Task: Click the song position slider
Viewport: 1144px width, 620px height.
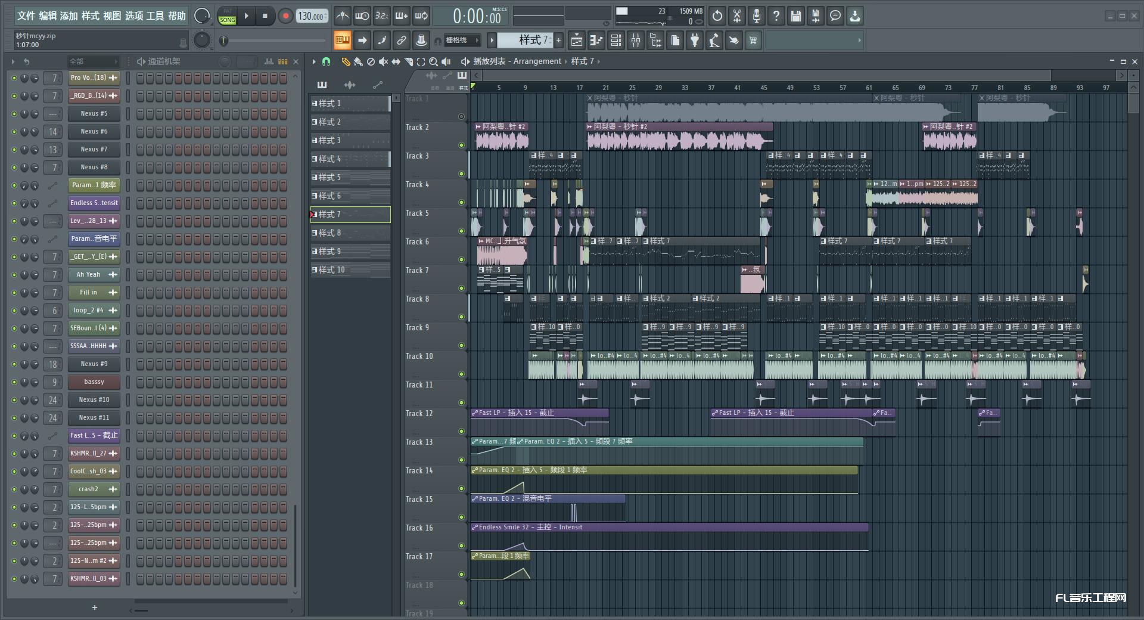Action: click(273, 41)
